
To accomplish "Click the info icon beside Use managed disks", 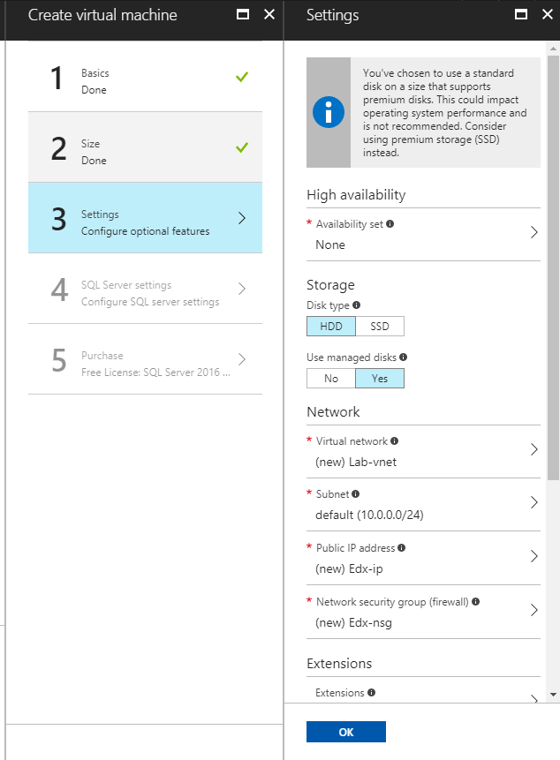I will point(404,357).
